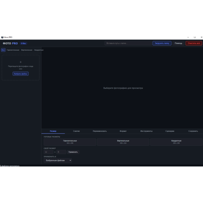Click the custom height field В
Image resolution: width=203 pixels, height=203 pixels.
pos(61,152)
